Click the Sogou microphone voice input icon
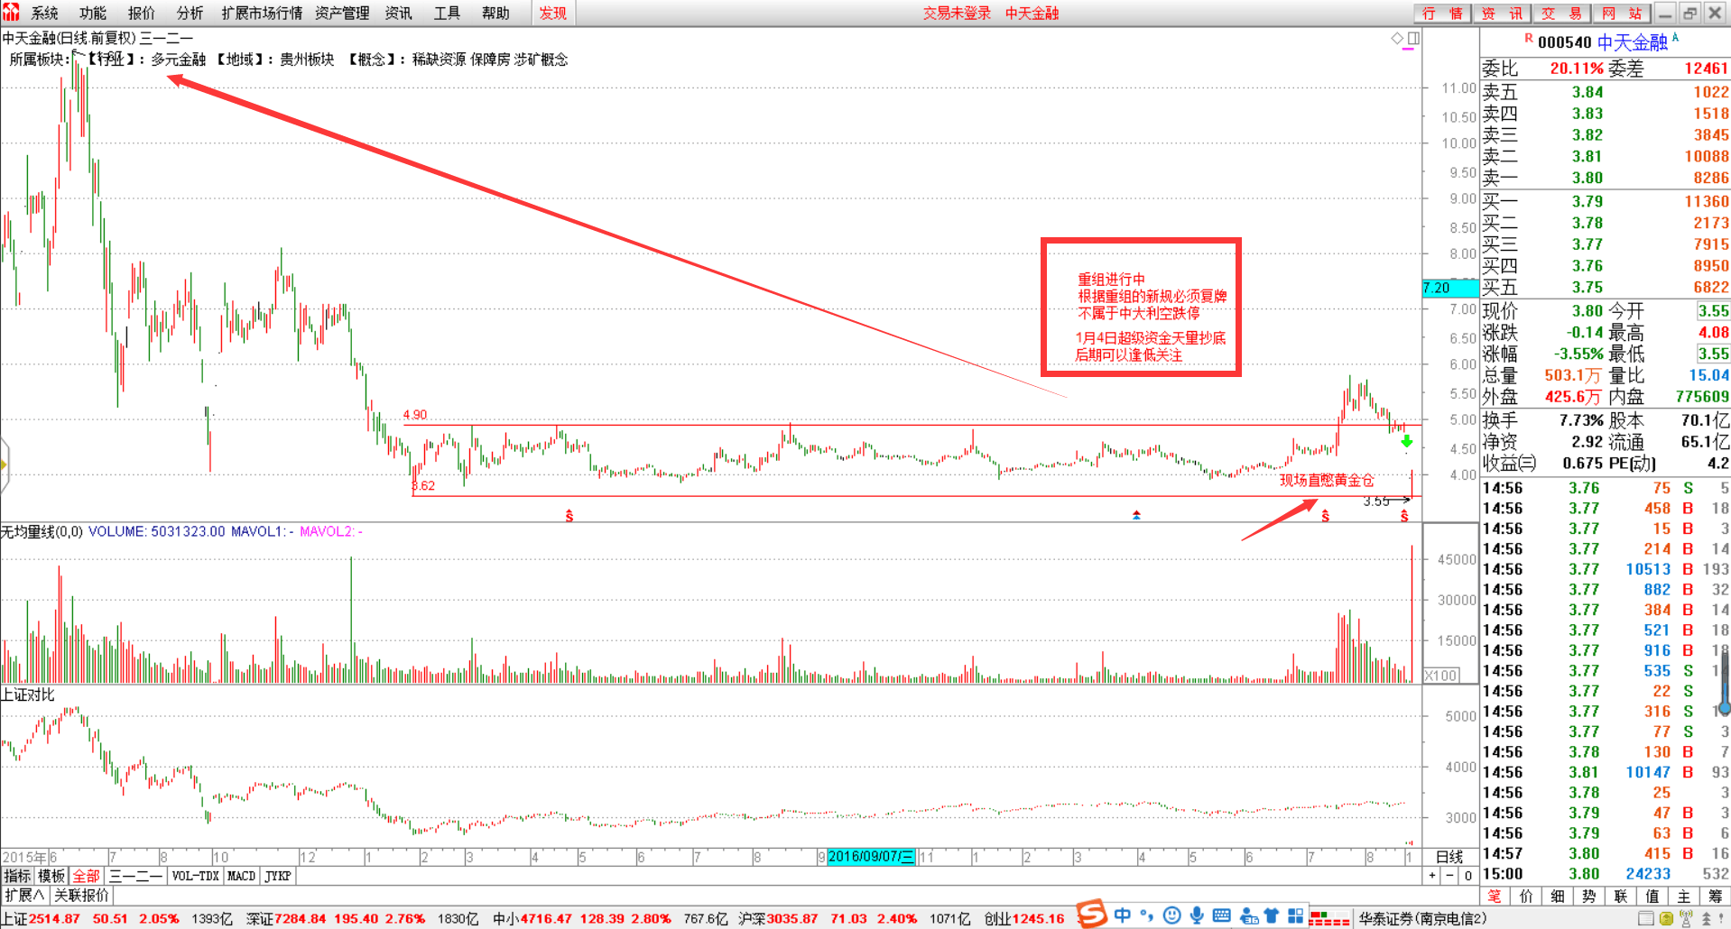 [x=1197, y=915]
